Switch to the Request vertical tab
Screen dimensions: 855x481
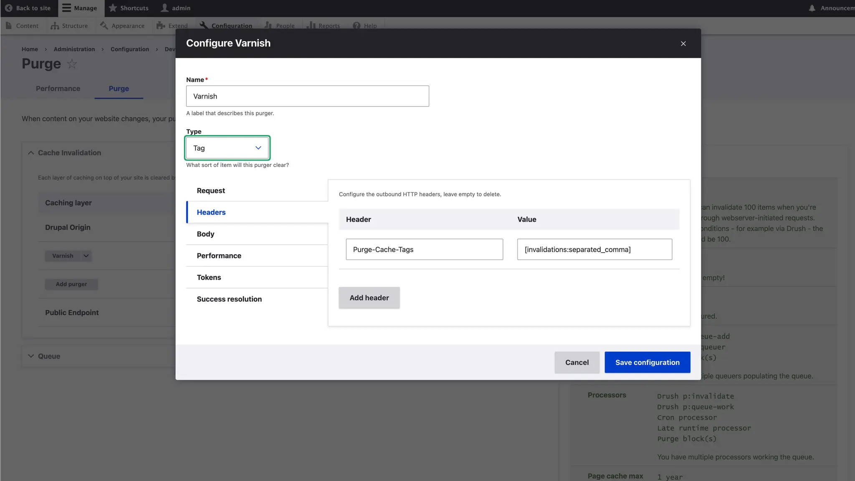(x=211, y=191)
